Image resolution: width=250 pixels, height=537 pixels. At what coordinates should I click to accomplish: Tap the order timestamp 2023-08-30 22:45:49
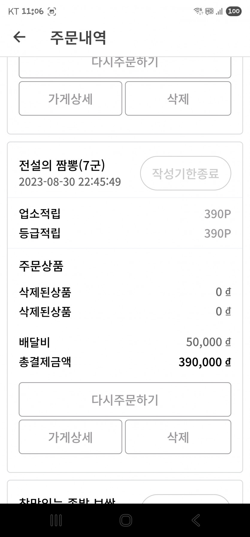click(70, 182)
